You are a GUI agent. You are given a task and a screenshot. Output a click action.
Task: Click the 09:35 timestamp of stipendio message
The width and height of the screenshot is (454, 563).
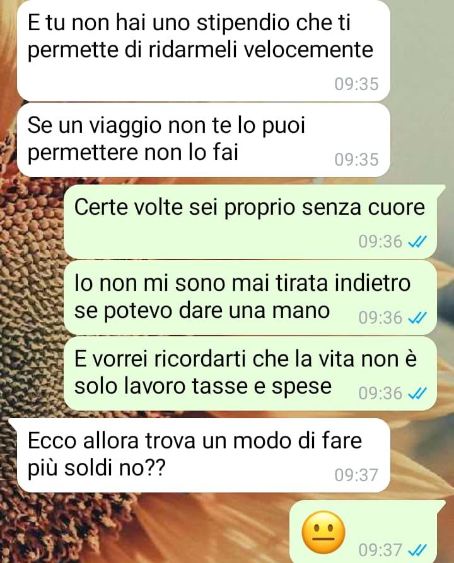[x=357, y=84]
